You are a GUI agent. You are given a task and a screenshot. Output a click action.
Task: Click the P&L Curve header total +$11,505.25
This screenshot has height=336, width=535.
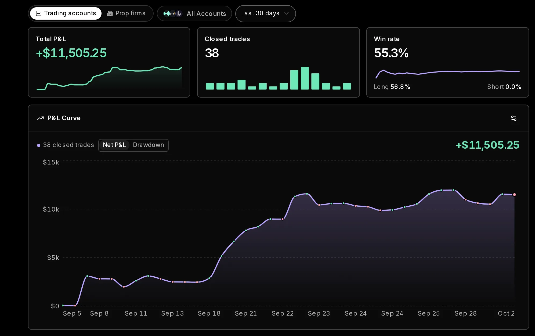click(487, 145)
